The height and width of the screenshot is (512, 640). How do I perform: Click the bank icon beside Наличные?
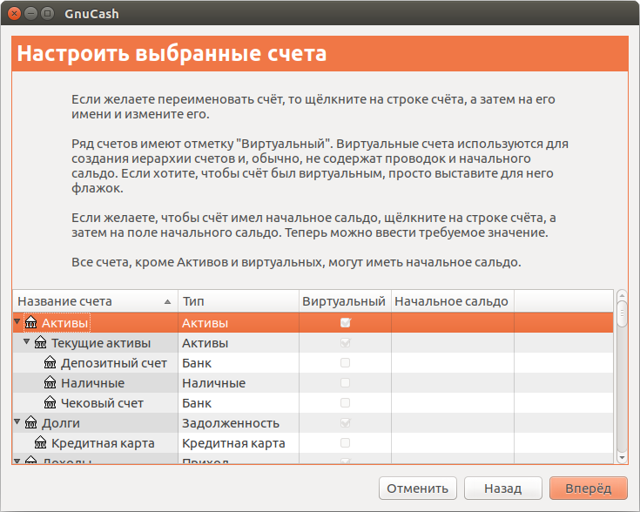pos(51,382)
